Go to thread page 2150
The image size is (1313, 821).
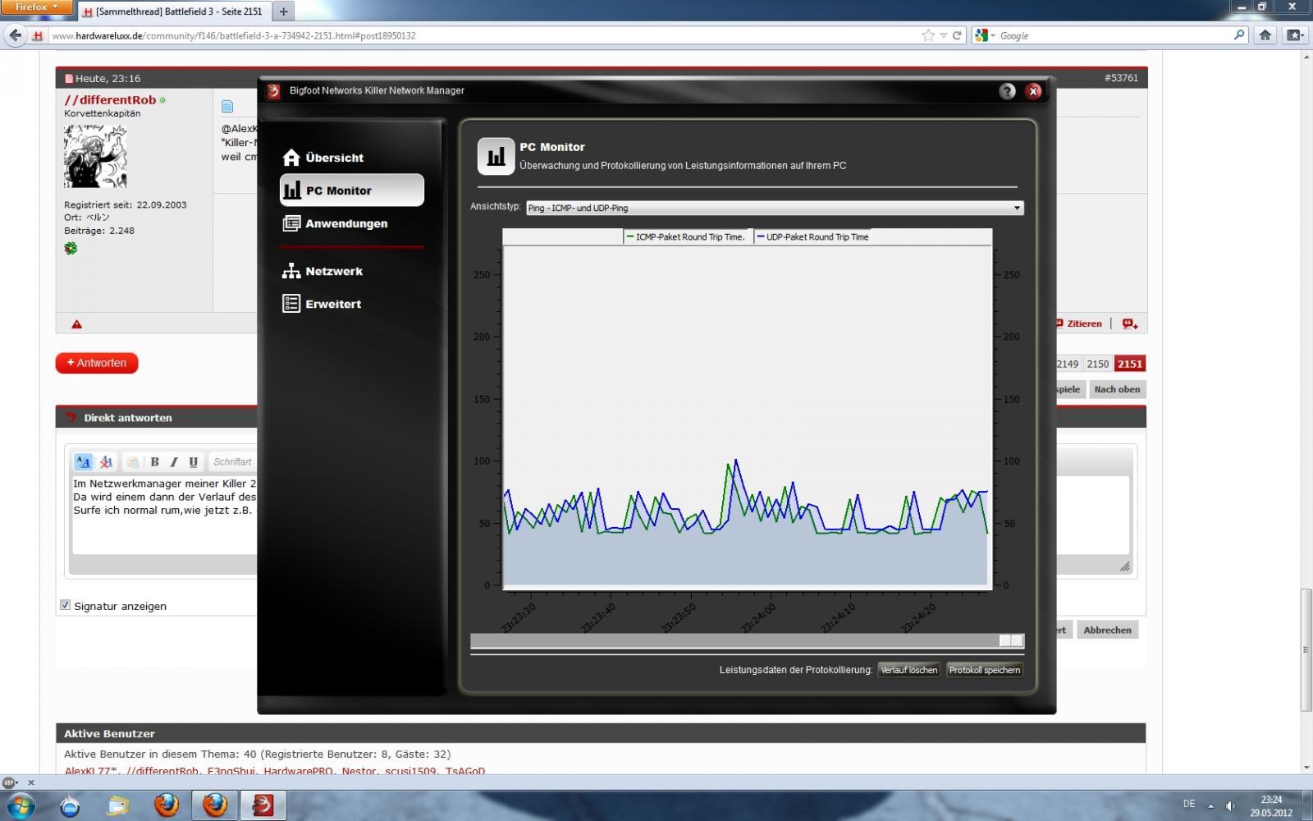pos(1097,364)
